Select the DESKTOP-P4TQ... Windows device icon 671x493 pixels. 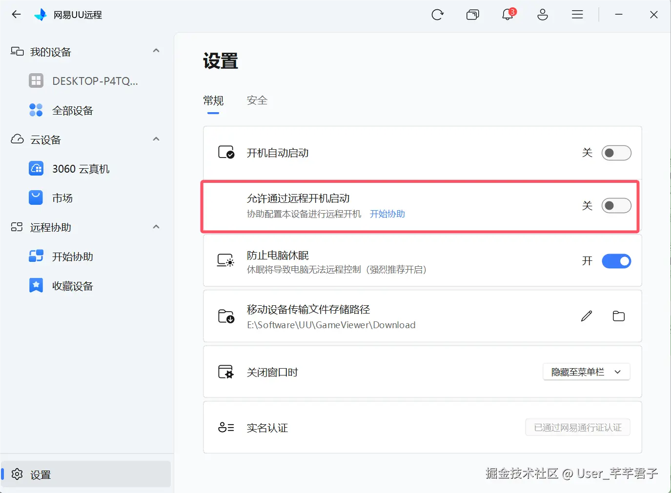36,81
